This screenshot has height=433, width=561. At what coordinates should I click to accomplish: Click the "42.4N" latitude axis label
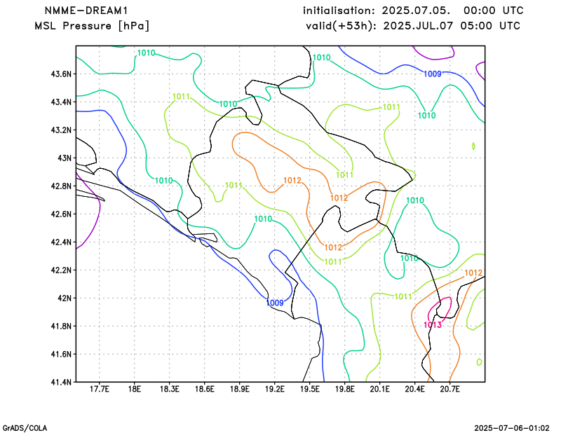61,242
